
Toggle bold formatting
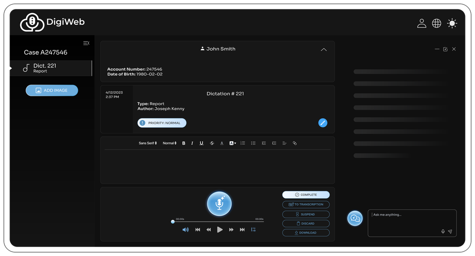pyautogui.click(x=183, y=143)
